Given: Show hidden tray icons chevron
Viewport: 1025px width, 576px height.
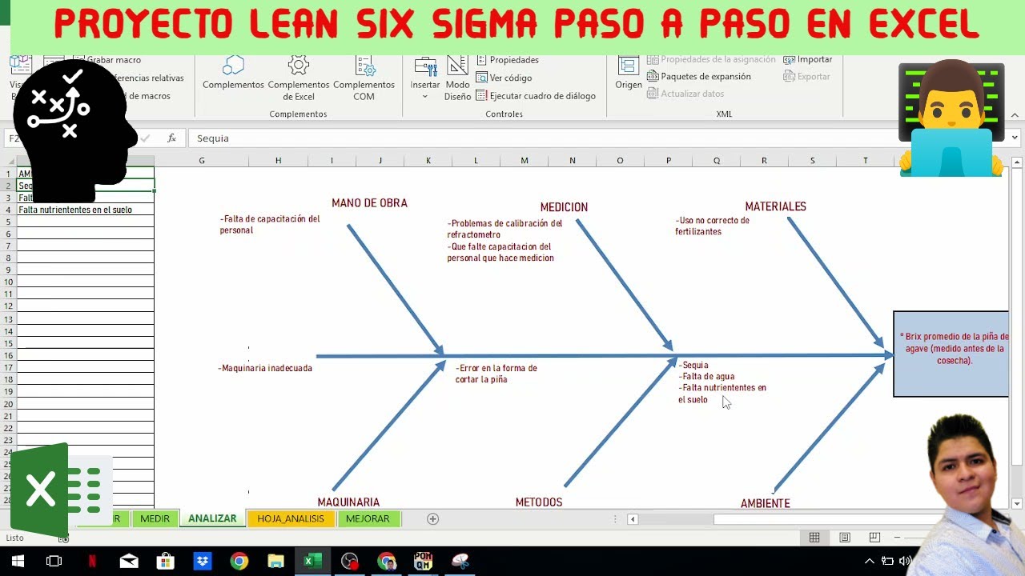Looking at the screenshot, I should pyautogui.click(x=870, y=562).
